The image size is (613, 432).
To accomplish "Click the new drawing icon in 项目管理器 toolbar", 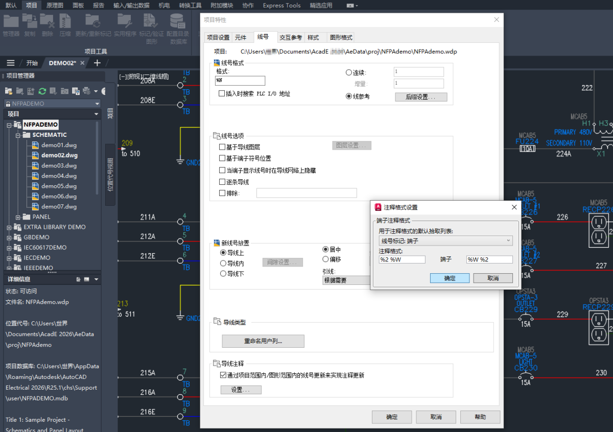I will click(x=31, y=91).
